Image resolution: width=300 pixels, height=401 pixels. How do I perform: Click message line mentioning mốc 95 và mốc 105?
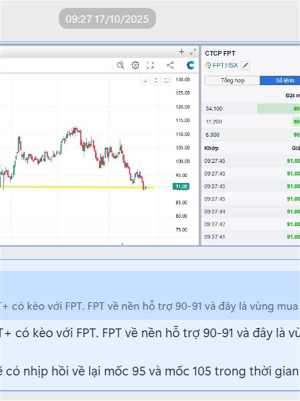(x=150, y=371)
